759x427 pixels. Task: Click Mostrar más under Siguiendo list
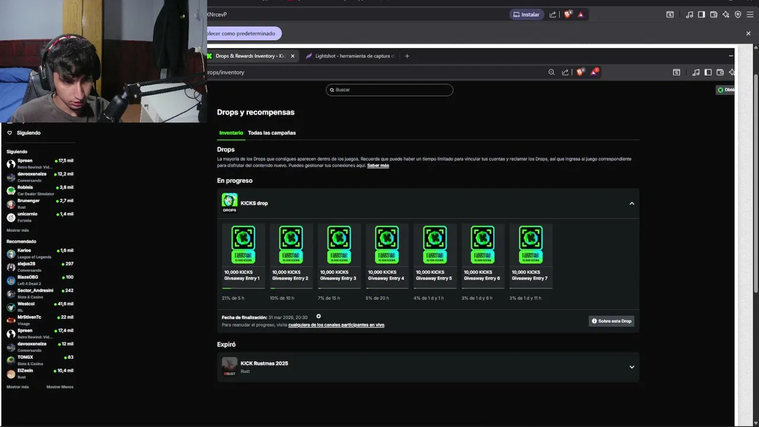pos(18,230)
